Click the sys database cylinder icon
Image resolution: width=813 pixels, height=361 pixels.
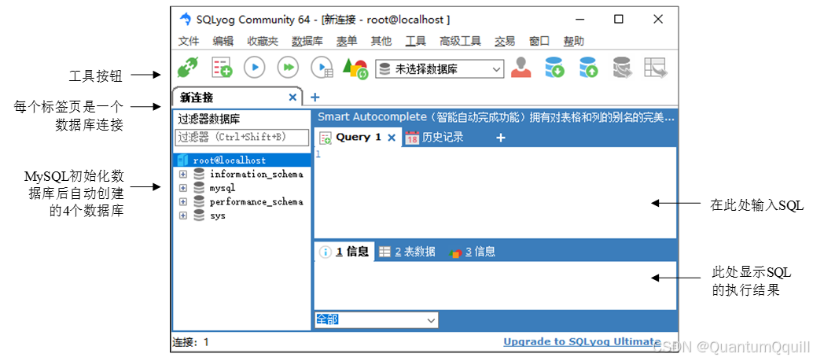(199, 215)
